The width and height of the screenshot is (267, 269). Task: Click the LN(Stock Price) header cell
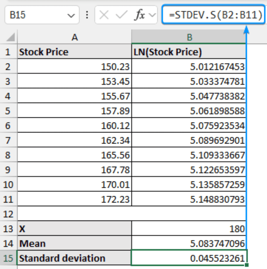[189, 52]
